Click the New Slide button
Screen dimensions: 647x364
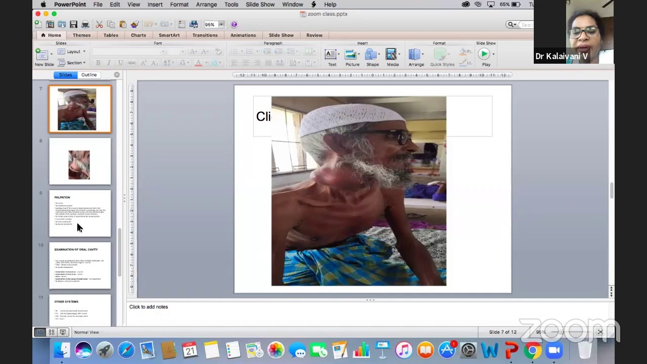pyautogui.click(x=44, y=57)
